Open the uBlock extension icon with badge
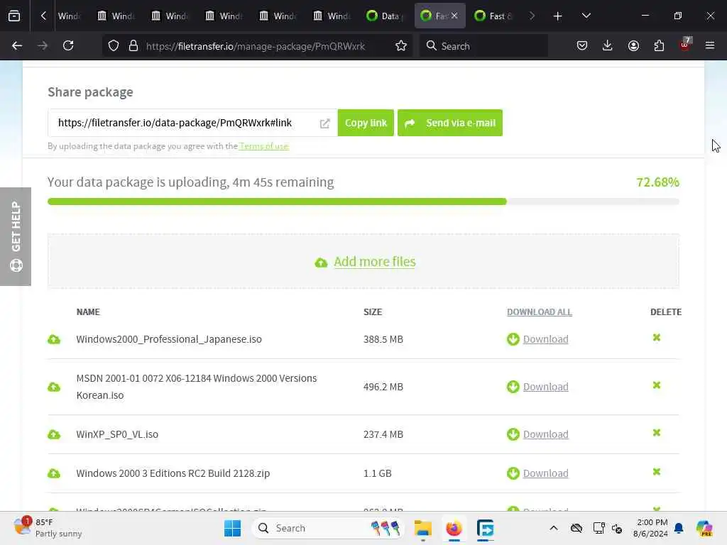Image resolution: width=727 pixels, height=545 pixels. coord(685,45)
